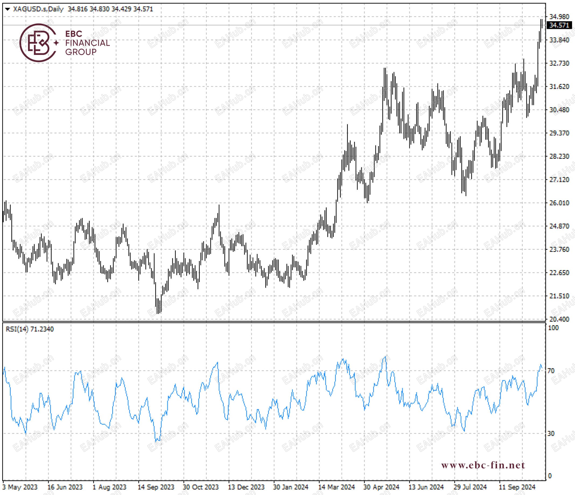Click the highlighted 34.571 current price tag
The width and height of the screenshot is (575, 495).
tap(559, 25)
